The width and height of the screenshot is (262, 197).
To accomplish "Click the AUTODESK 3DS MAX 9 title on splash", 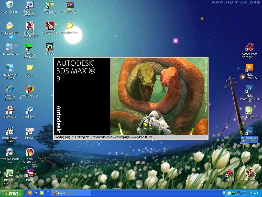I will [76, 71].
